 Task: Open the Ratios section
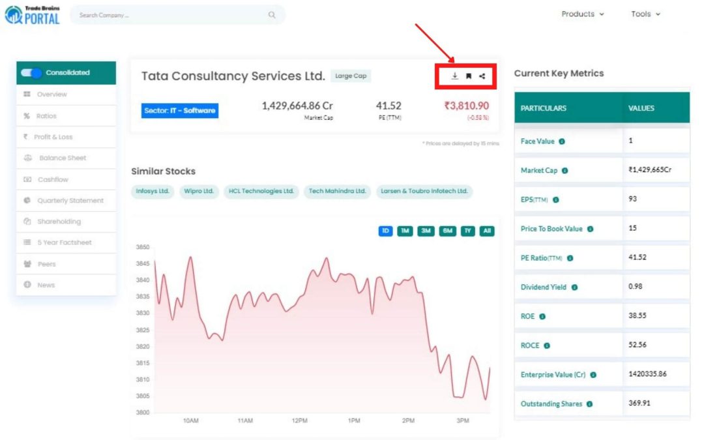pyautogui.click(x=66, y=116)
